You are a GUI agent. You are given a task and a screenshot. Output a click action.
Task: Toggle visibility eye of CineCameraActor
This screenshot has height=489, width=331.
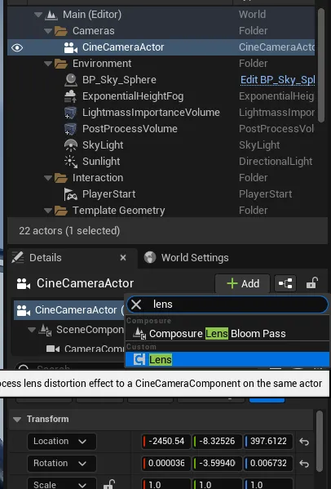[17, 47]
